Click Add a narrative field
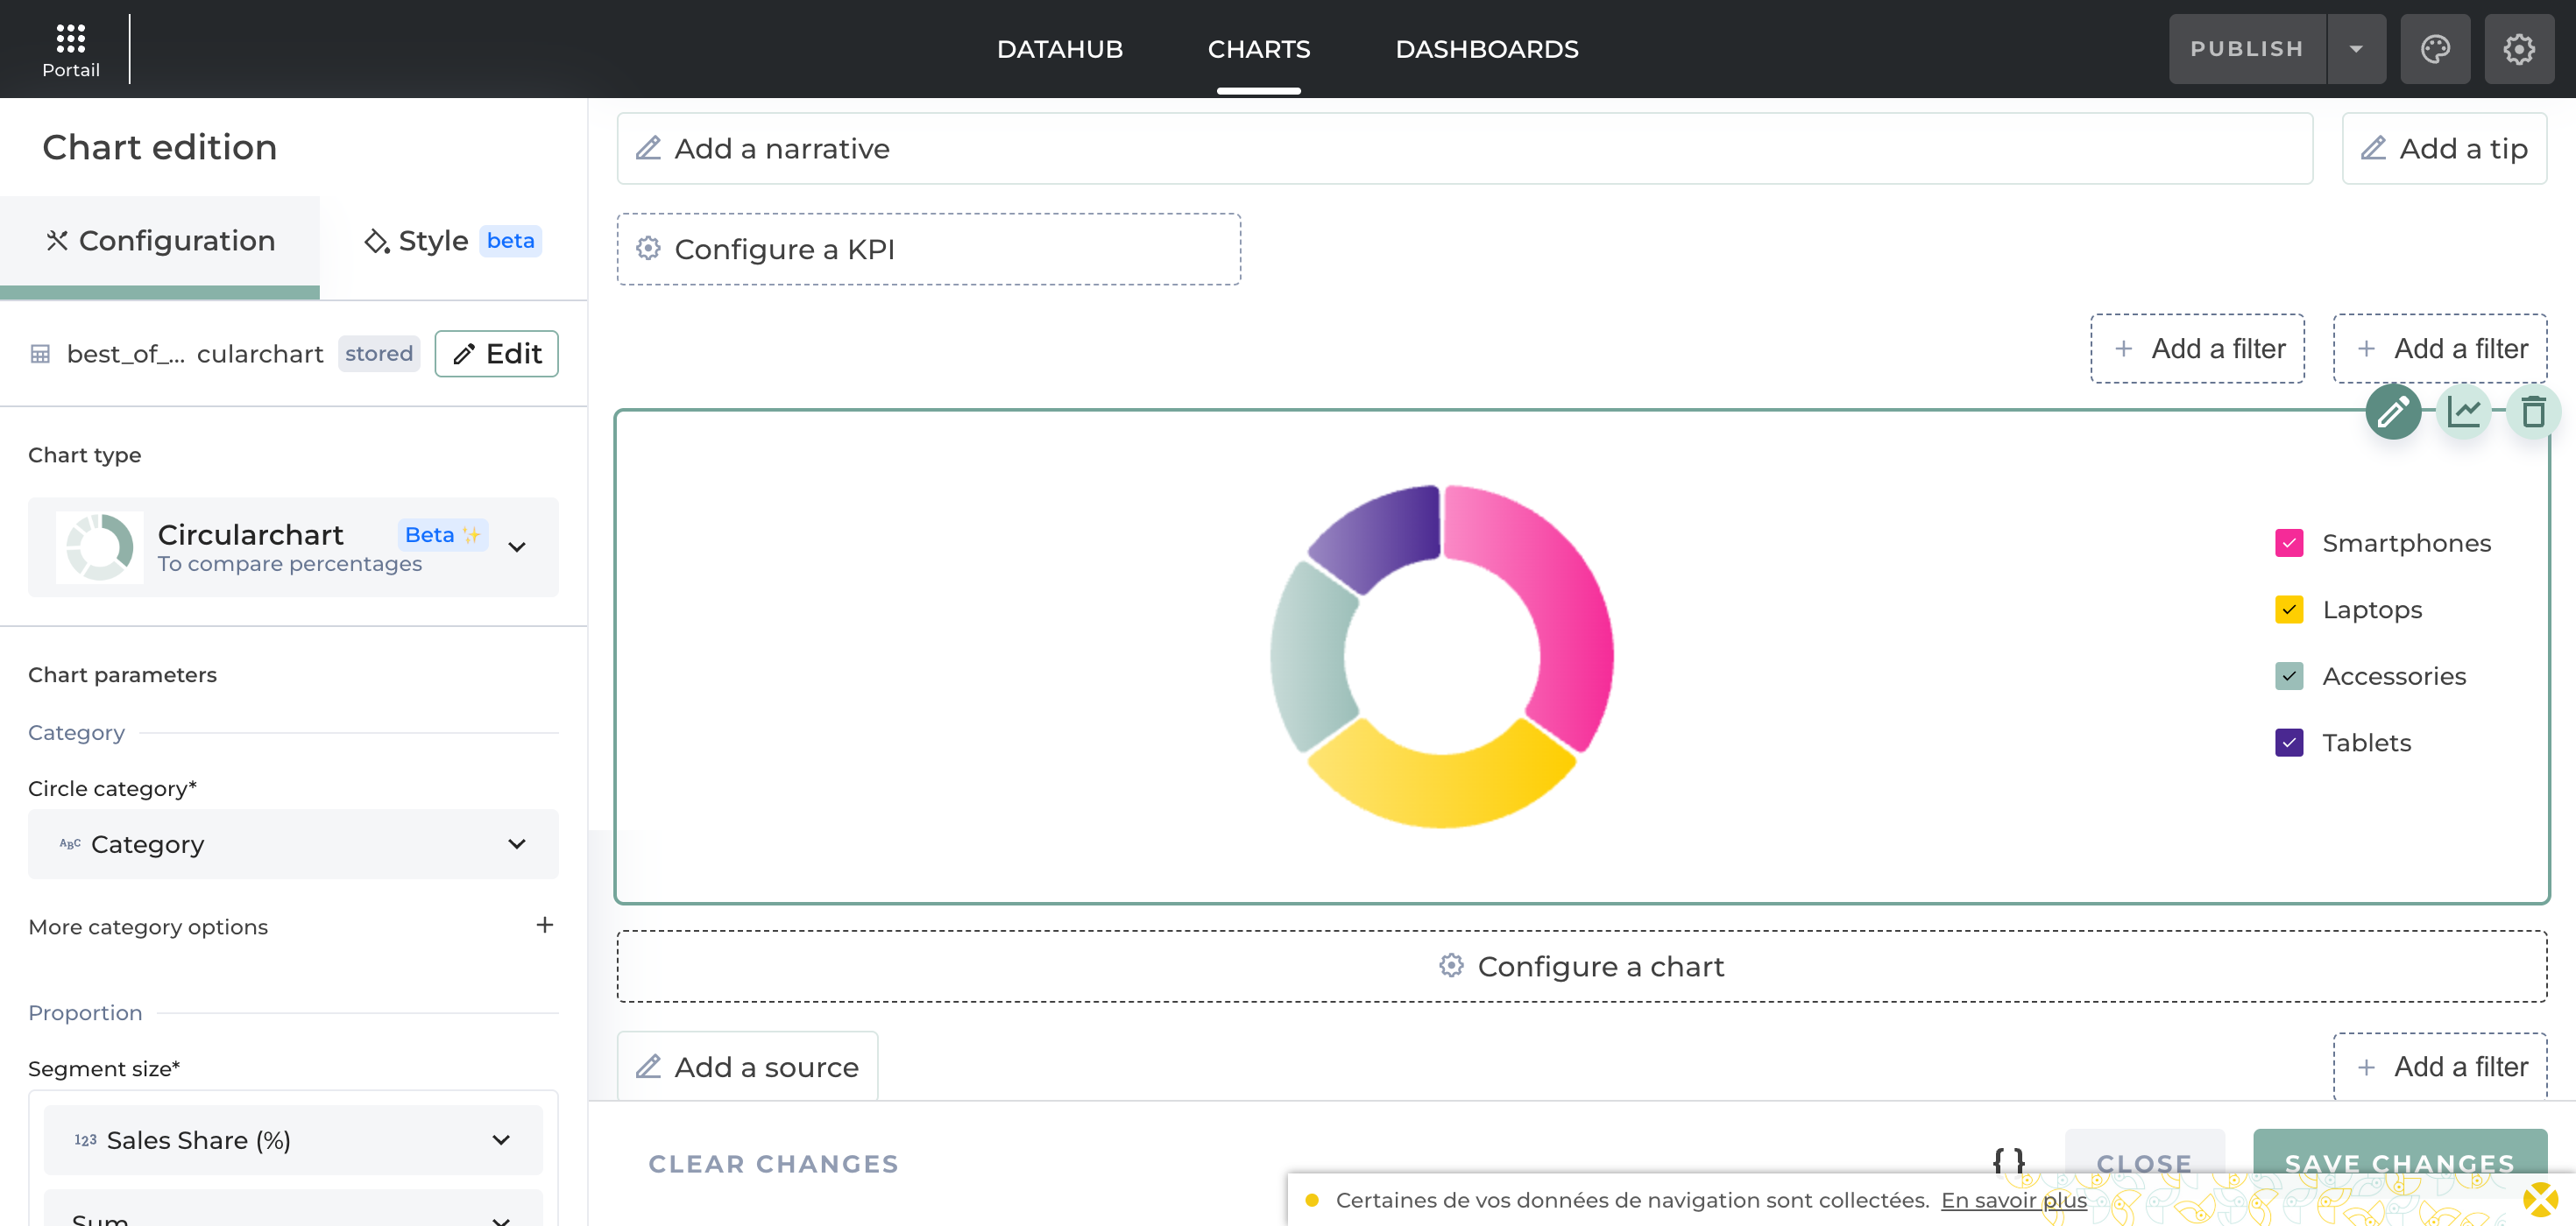 click(1464, 148)
